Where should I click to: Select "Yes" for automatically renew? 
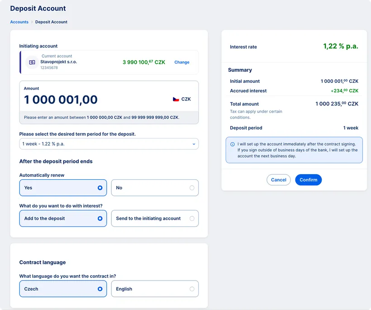coord(63,187)
